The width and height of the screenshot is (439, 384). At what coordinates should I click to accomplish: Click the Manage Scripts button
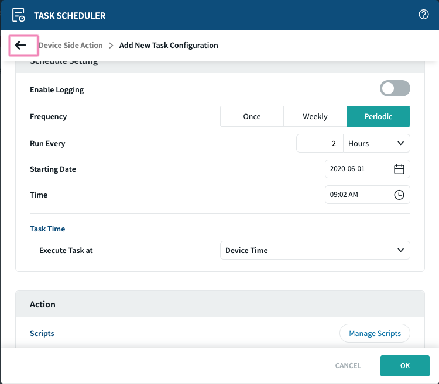tap(375, 333)
